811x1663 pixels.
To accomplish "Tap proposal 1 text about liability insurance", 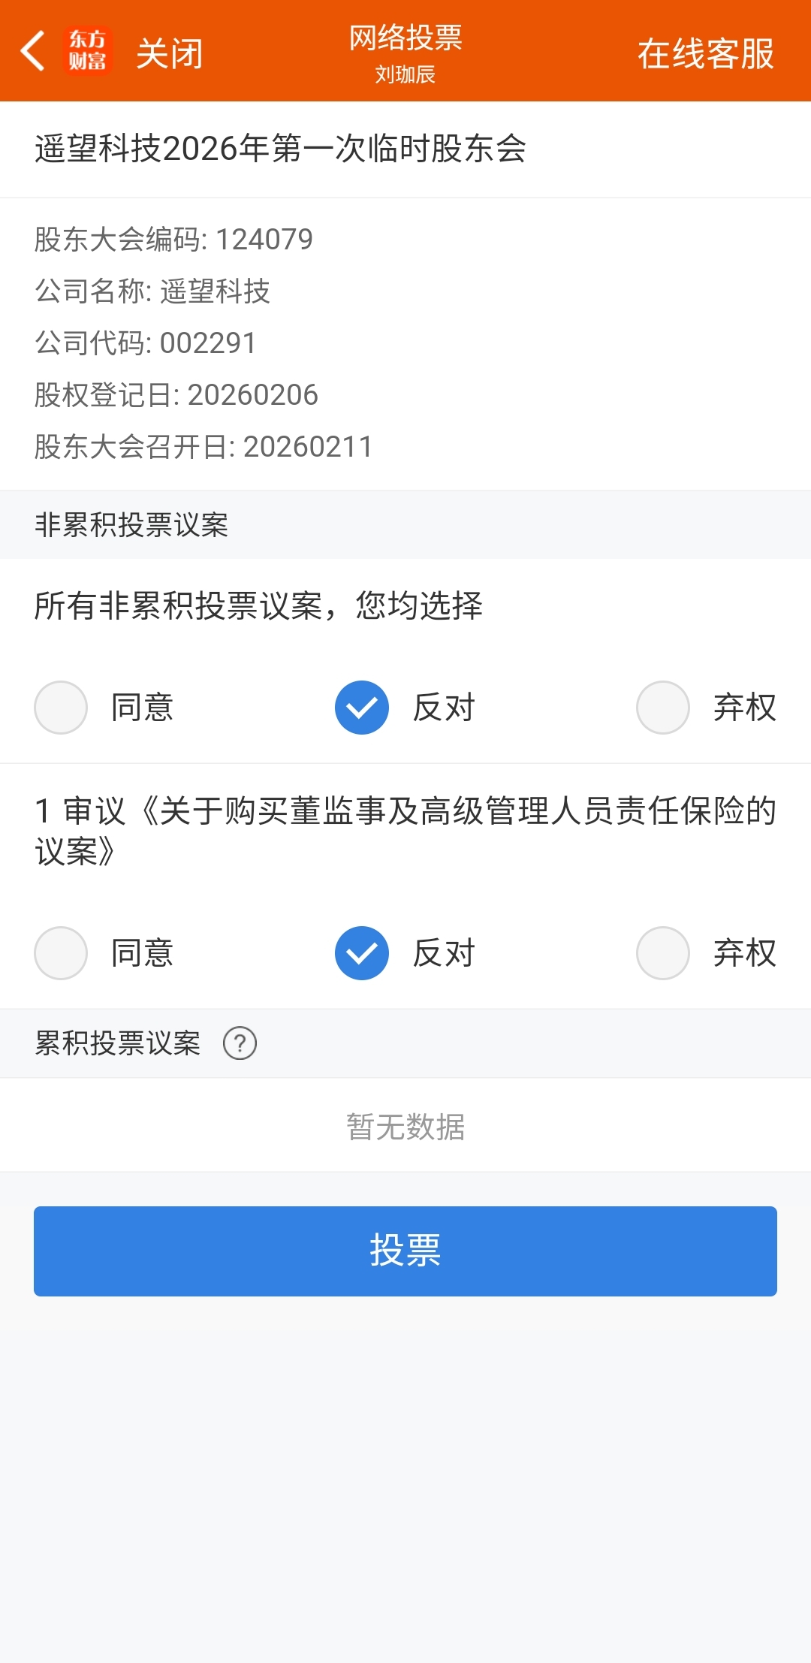I will (405, 831).
